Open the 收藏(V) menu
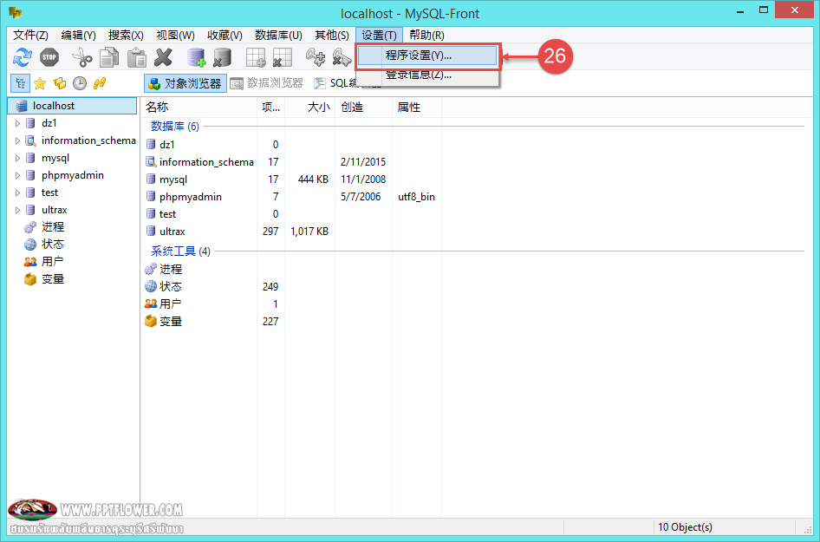Image resolution: width=820 pixels, height=542 pixels. (225, 35)
